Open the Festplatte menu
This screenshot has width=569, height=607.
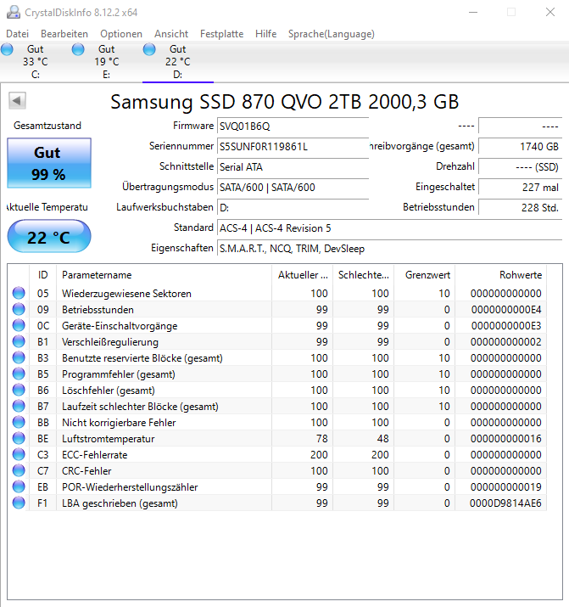click(221, 34)
